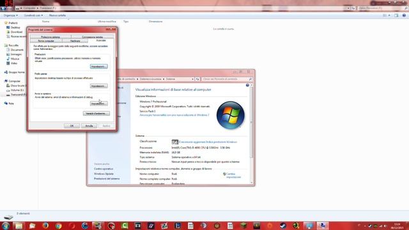Click volume icon in system tray
This screenshot has height=230, width=409.
385,226
